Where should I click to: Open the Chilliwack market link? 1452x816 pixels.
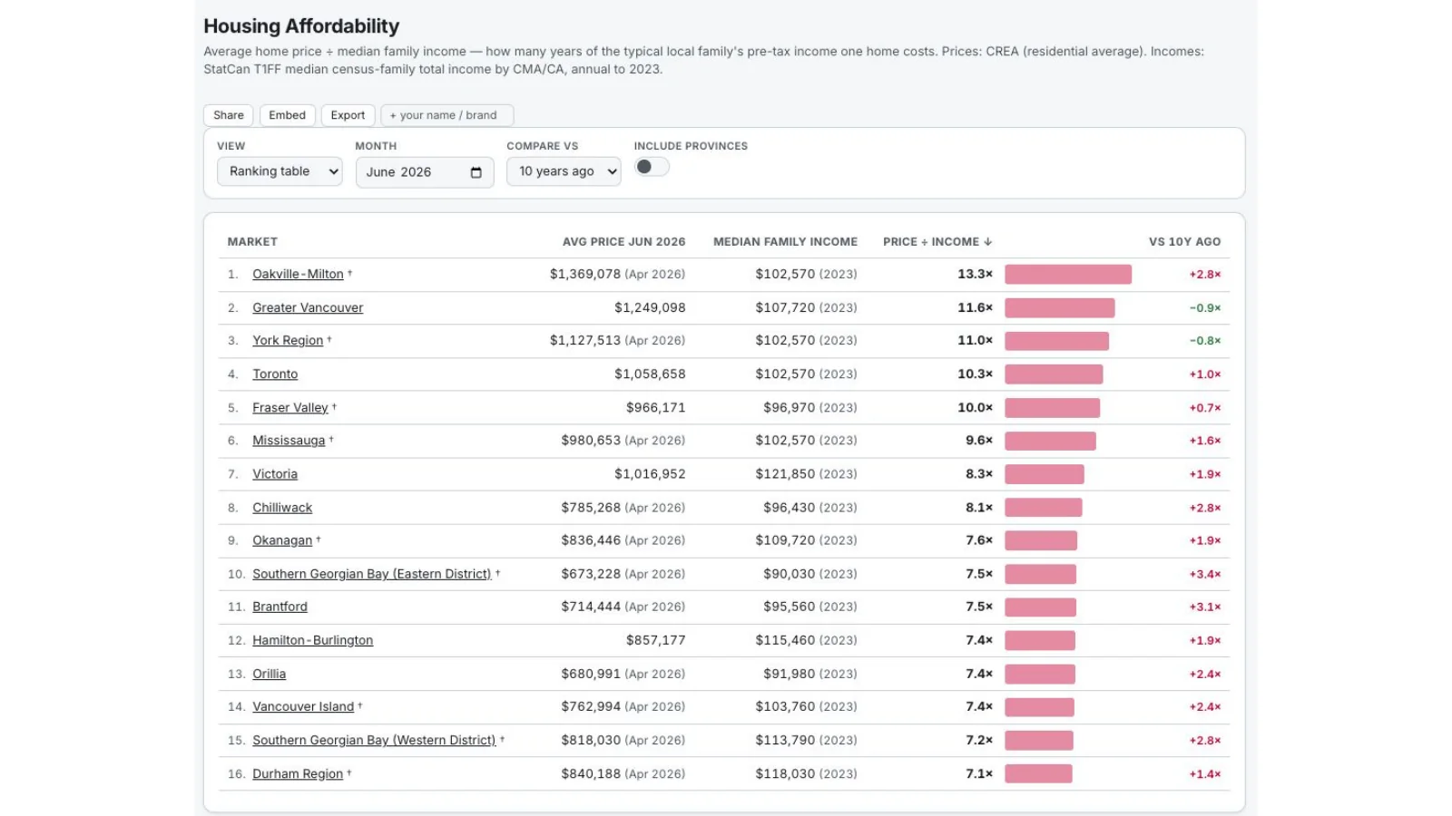(x=282, y=508)
